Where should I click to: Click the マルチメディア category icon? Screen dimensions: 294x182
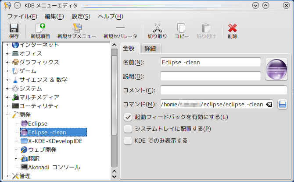point(15,98)
